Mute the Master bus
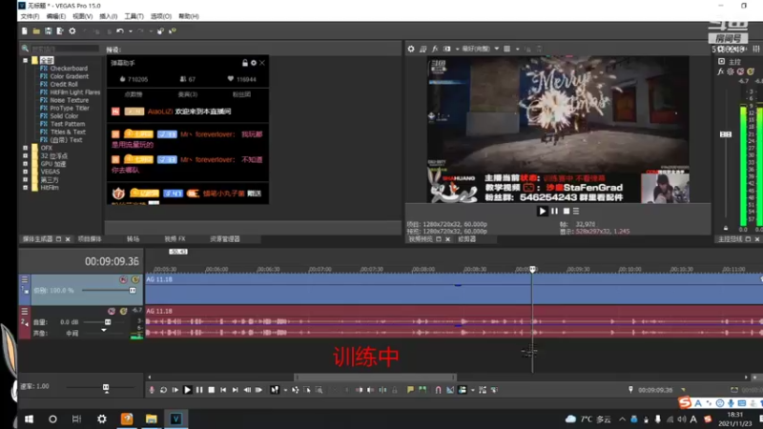The height and width of the screenshot is (429, 763). coord(741,72)
